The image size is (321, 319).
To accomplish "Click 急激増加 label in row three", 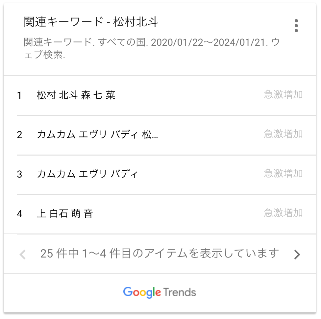I will pos(283,174).
